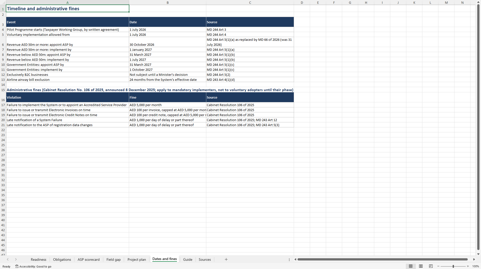Select 'Not subject until a Minister's decision'

pyautogui.click(x=167, y=75)
